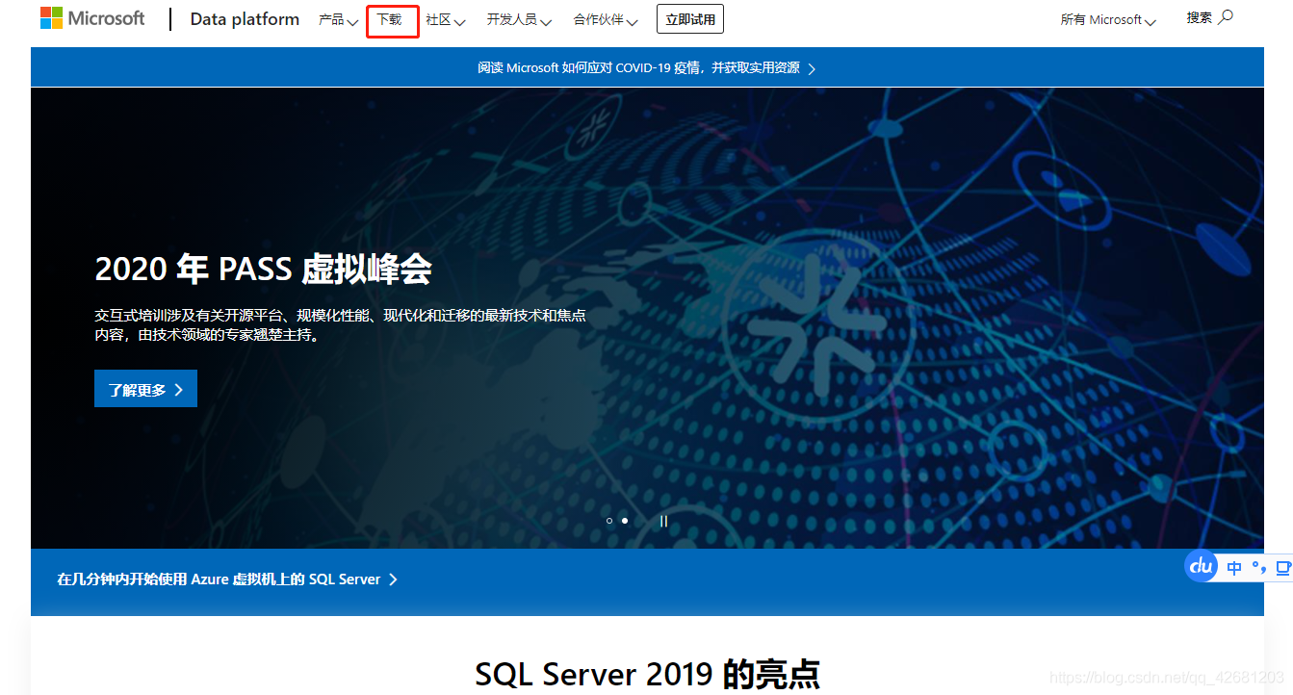
Task: Pause the hero carousel
Action: pyautogui.click(x=663, y=521)
